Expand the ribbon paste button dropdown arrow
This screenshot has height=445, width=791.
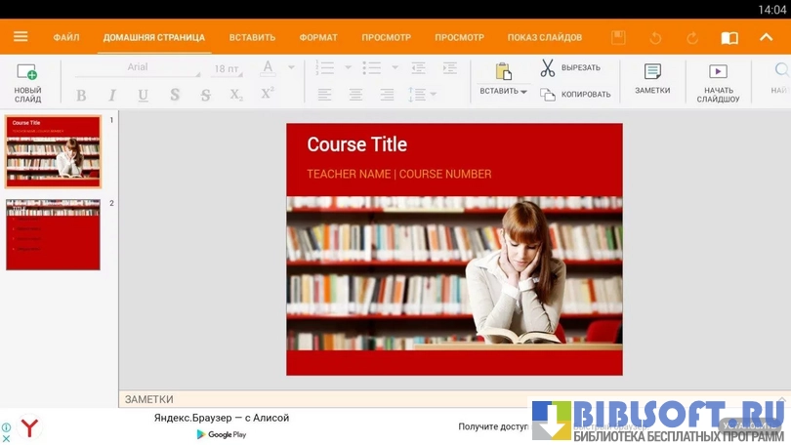(523, 92)
